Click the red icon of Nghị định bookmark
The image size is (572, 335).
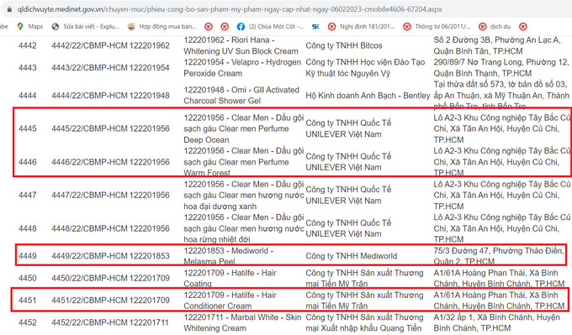[331, 27]
